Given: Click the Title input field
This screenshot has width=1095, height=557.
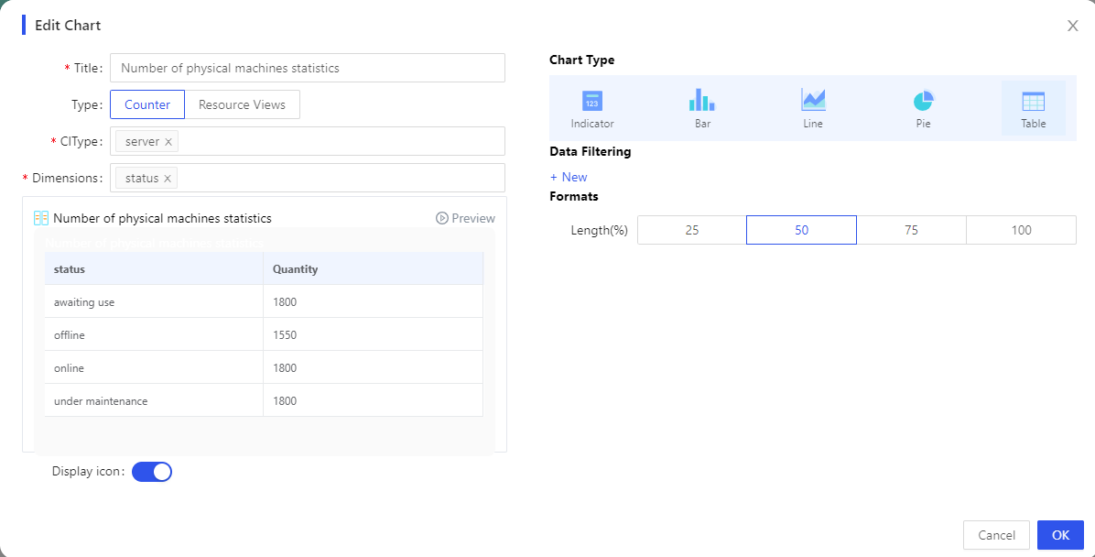Looking at the screenshot, I should pyautogui.click(x=308, y=68).
